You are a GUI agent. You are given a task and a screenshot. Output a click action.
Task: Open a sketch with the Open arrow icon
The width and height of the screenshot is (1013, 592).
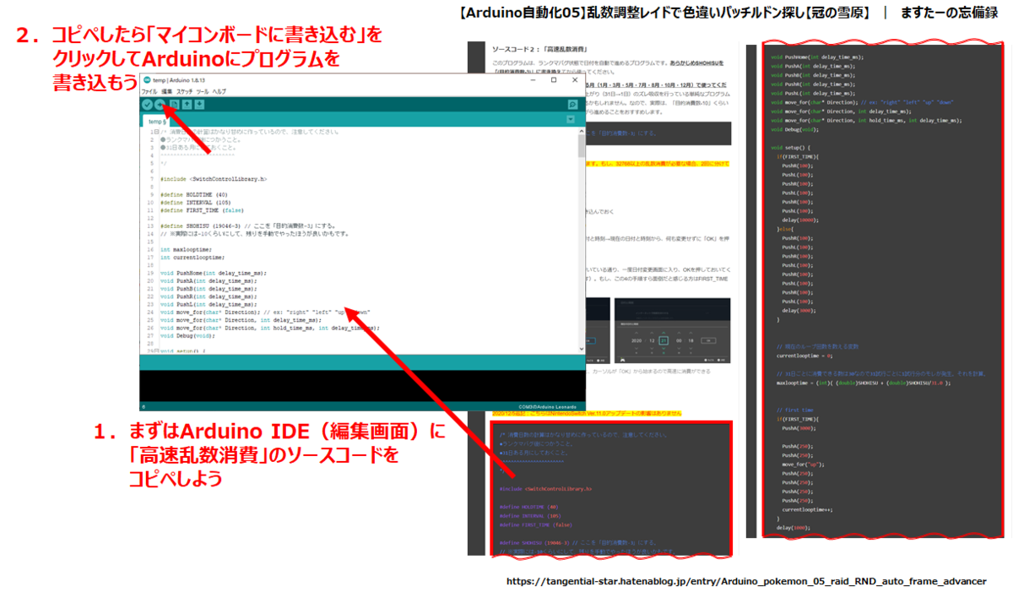tap(187, 104)
